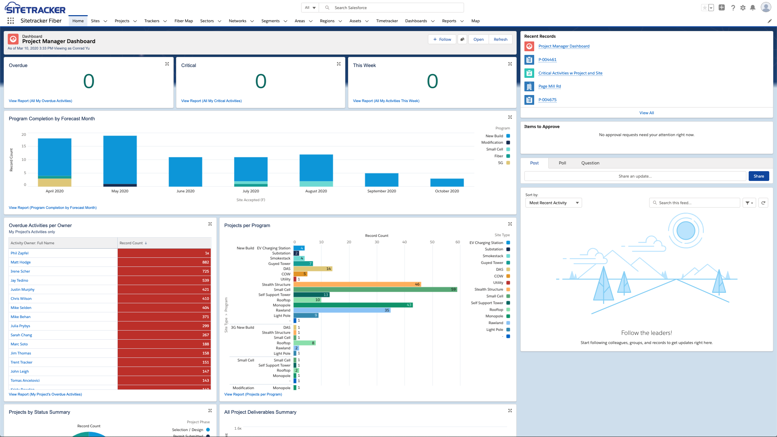Open the Timetracker tab
Image resolution: width=777 pixels, height=437 pixels.
[x=387, y=21]
